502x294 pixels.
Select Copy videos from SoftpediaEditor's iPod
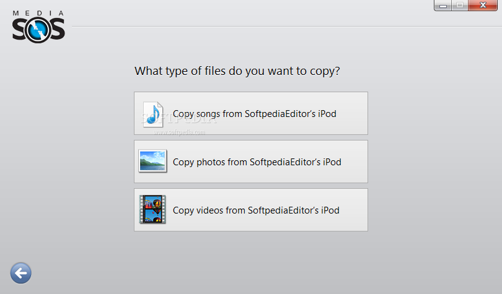click(251, 210)
